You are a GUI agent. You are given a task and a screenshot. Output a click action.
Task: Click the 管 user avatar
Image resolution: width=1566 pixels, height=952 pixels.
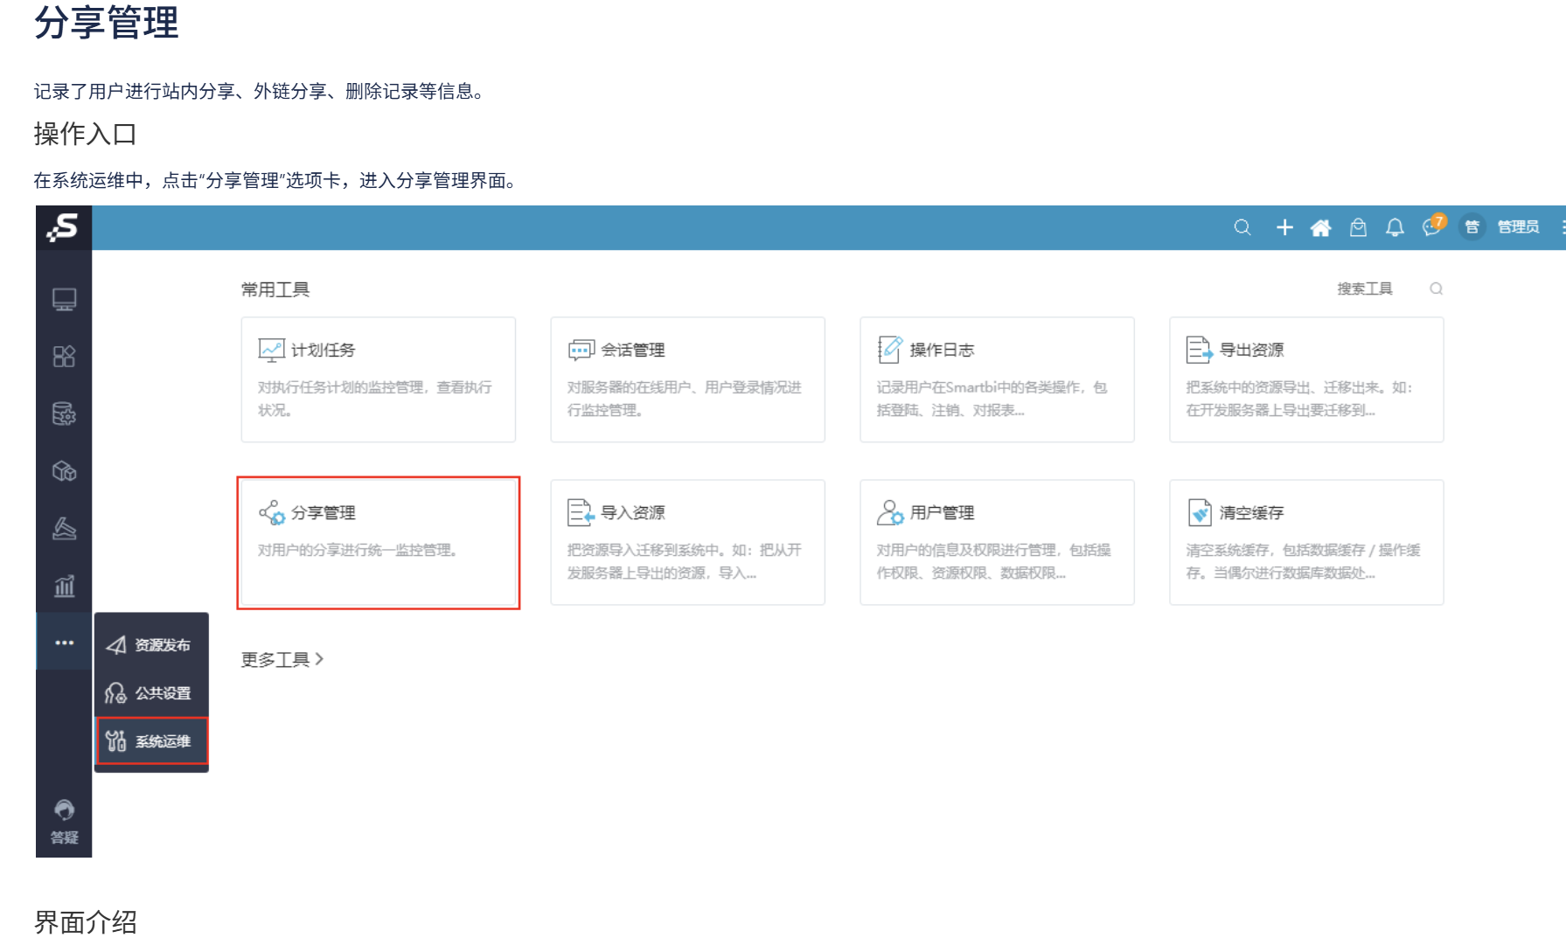pos(1472,227)
